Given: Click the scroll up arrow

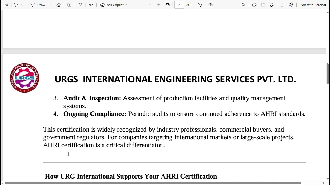Looking at the screenshot, I should tap(327, 12).
